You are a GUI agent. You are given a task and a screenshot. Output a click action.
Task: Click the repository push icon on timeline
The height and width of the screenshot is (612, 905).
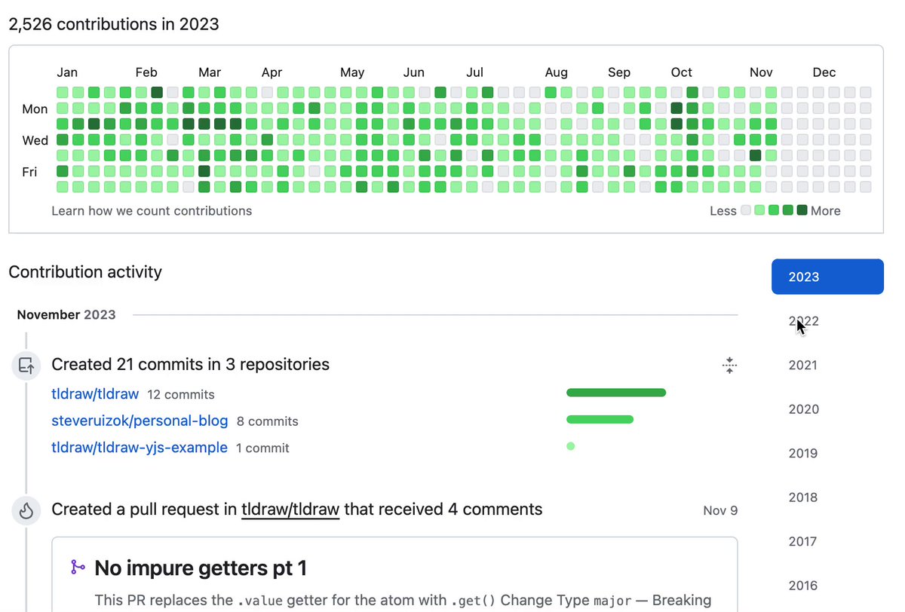(x=26, y=366)
